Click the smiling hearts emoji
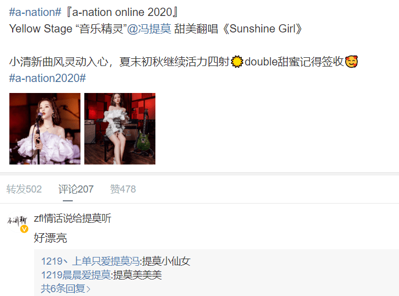The image size is (399, 296). [352, 62]
